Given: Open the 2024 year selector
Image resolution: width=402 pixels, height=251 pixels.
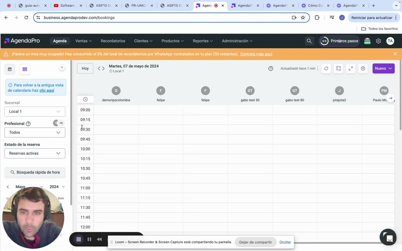Looking at the screenshot, I should (x=57, y=187).
